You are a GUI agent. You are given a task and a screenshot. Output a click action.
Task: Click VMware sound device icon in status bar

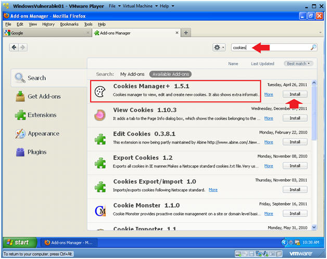[x=265, y=254]
